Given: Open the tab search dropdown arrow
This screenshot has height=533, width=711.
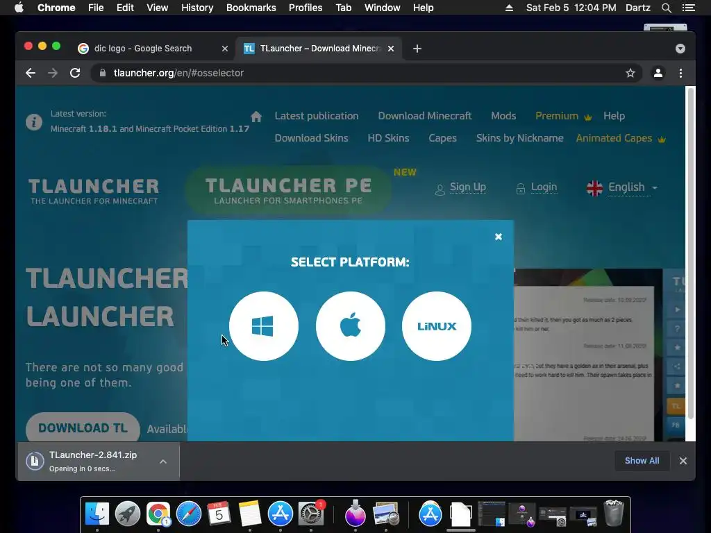Looking at the screenshot, I should (680, 49).
